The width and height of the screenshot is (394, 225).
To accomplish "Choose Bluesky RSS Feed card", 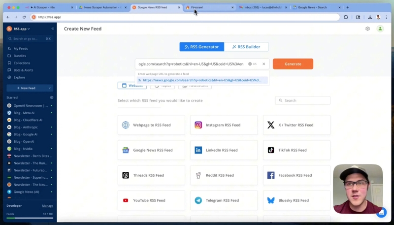I will click(296, 200).
